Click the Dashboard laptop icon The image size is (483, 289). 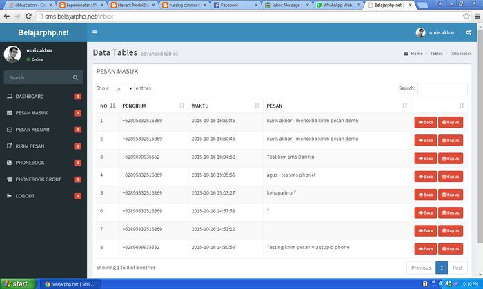click(x=10, y=97)
